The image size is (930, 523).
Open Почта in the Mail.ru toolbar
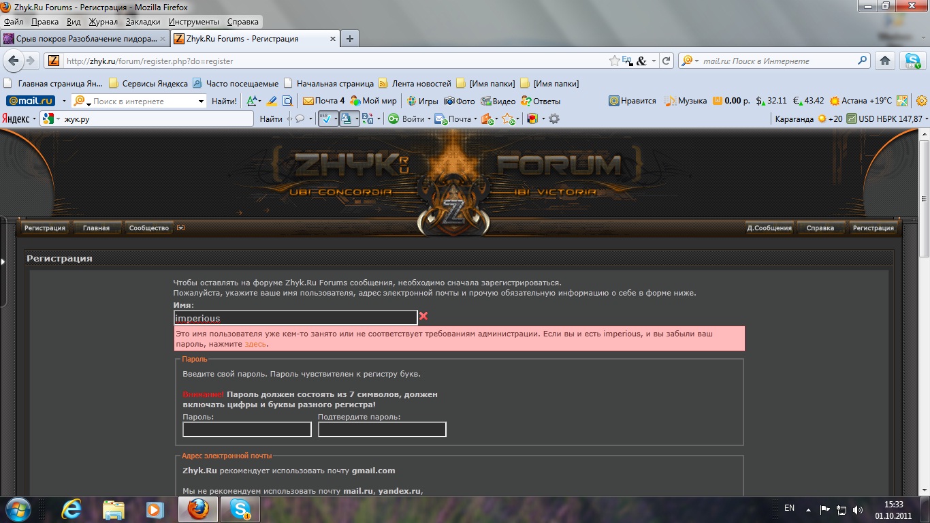point(323,101)
